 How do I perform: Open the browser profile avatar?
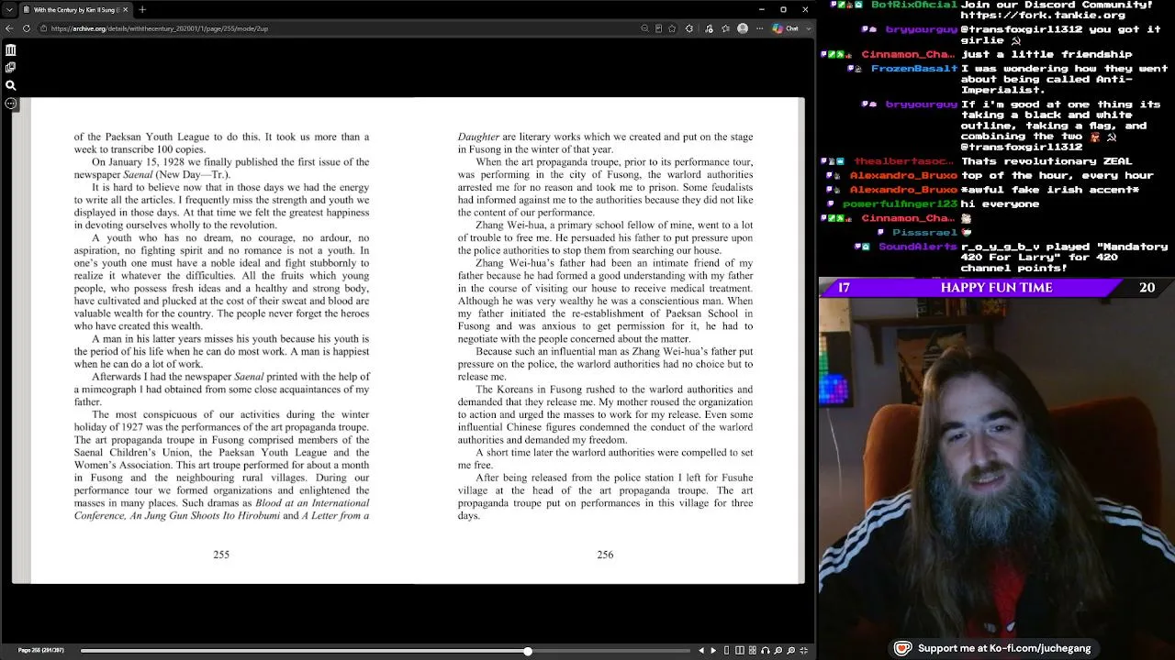pyautogui.click(x=743, y=28)
